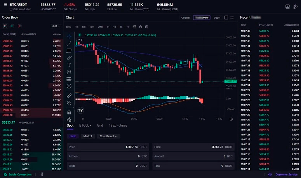Screen dimensions: 301x178
Task: Switch chart to Depth view
Action: (x=217, y=17)
